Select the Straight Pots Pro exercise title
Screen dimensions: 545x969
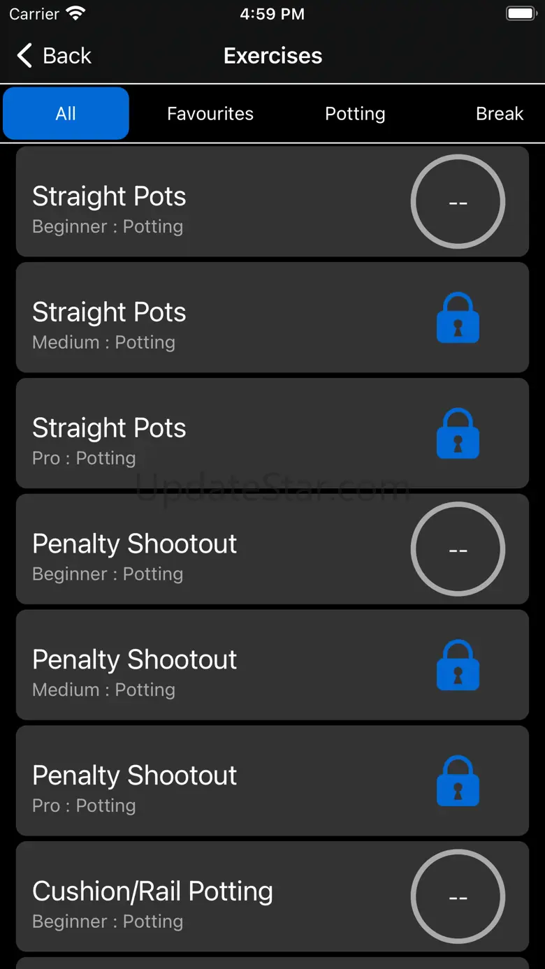tap(109, 428)
